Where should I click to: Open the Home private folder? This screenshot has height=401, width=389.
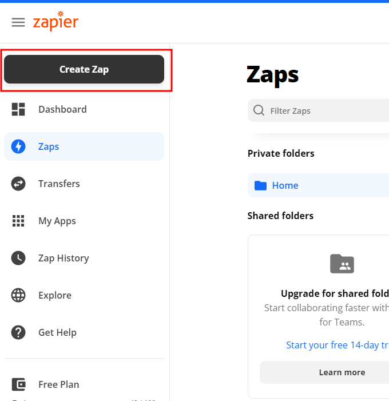[285, 185]
